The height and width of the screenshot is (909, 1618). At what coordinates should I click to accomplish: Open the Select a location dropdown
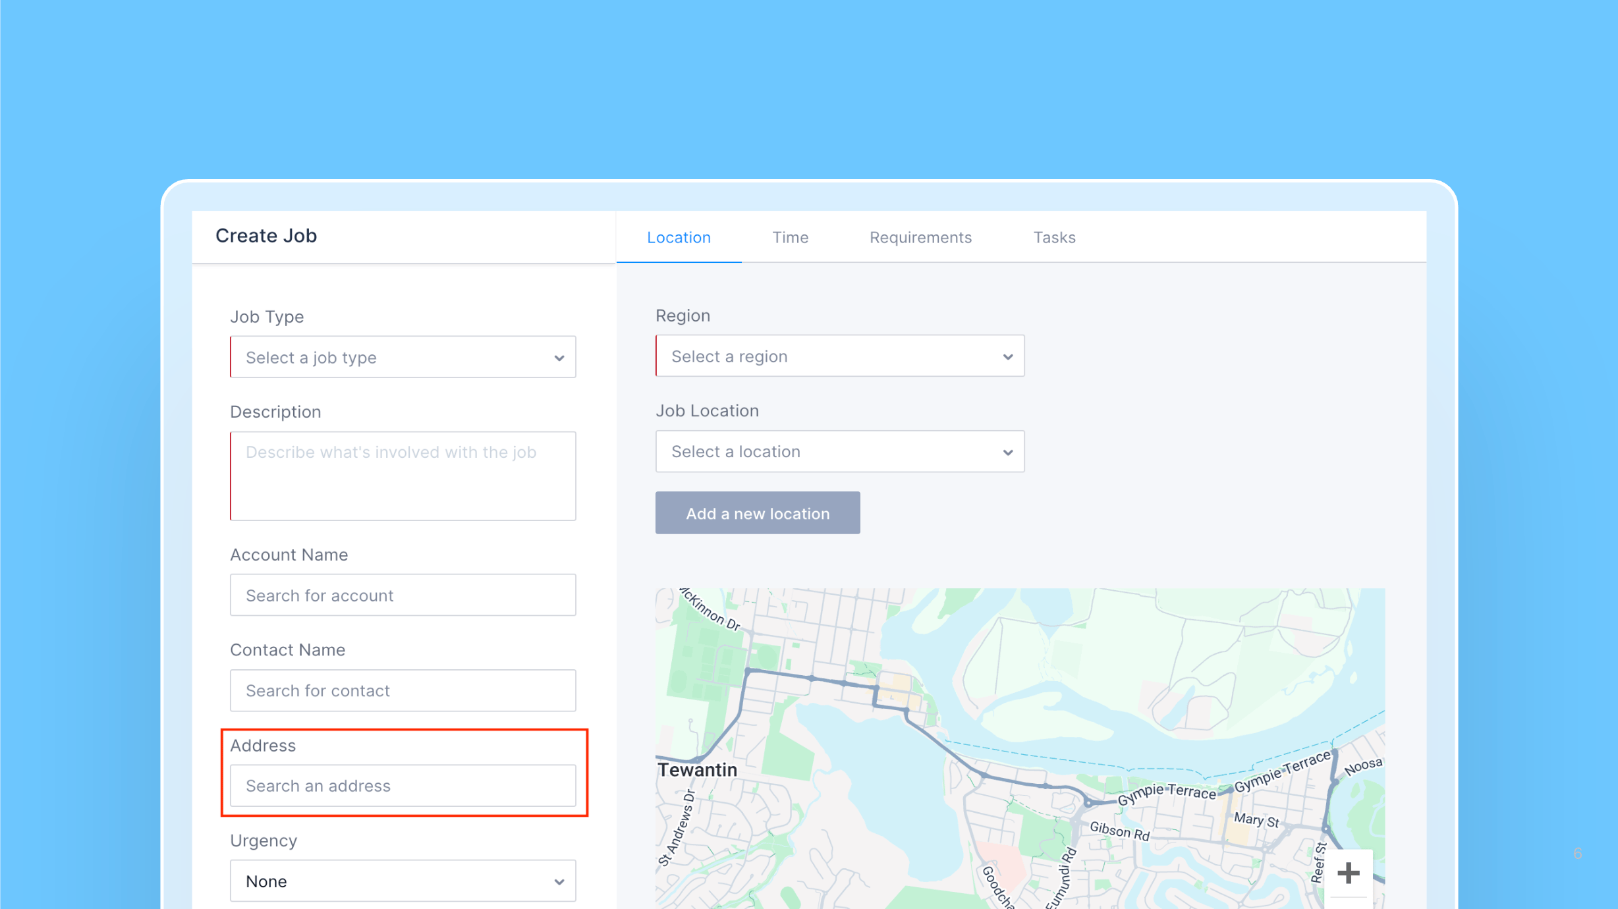[840, 451]
